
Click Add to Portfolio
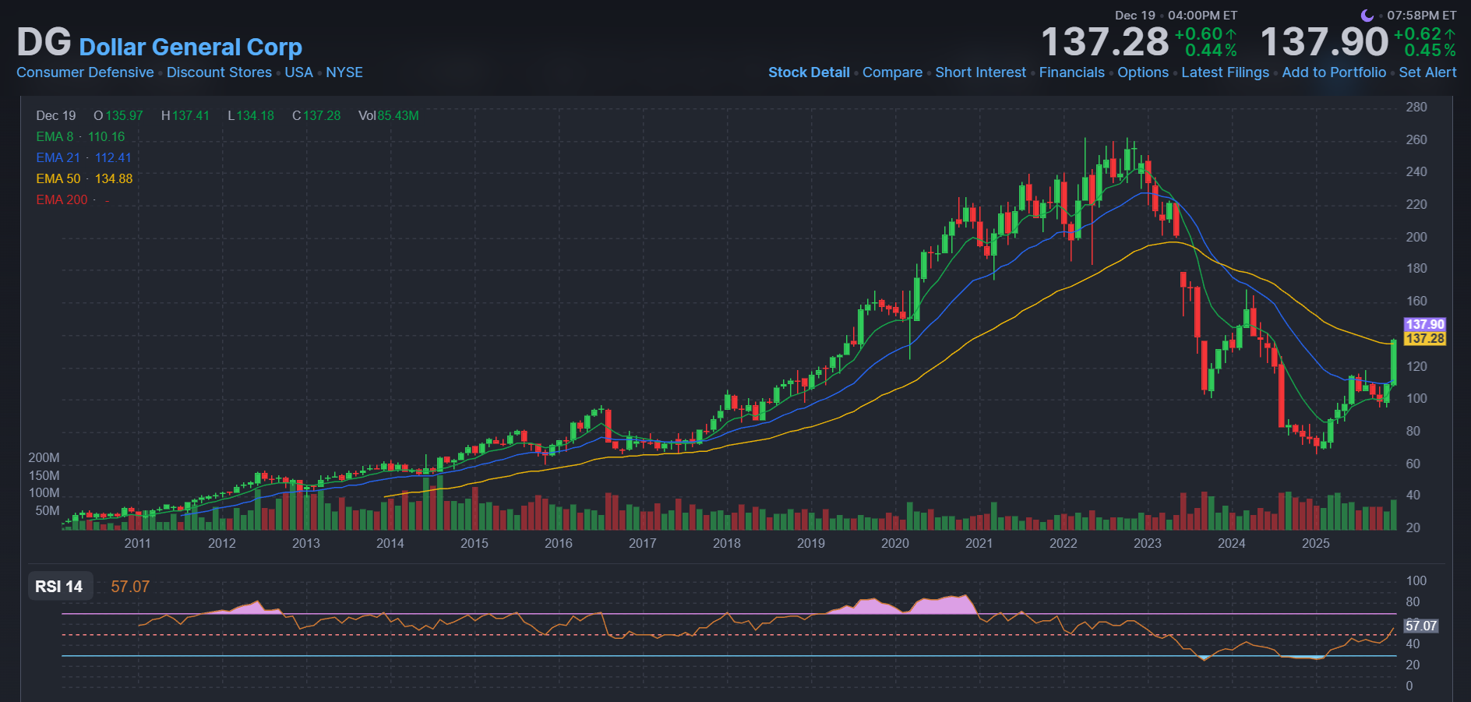coord(1334,72)
